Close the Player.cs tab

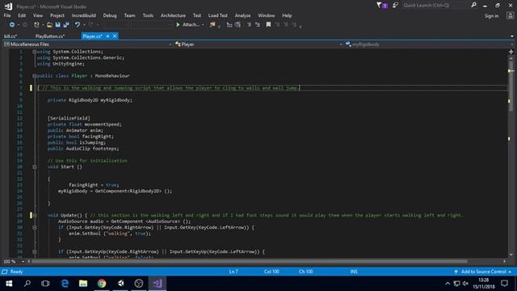point(115,36)
